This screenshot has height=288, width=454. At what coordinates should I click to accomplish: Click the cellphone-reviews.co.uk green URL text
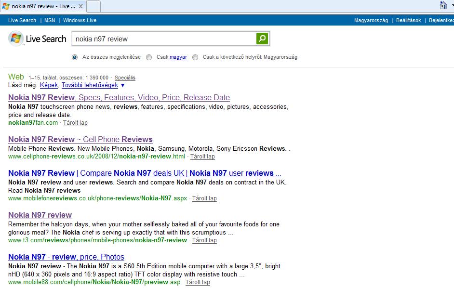(96, 157)
